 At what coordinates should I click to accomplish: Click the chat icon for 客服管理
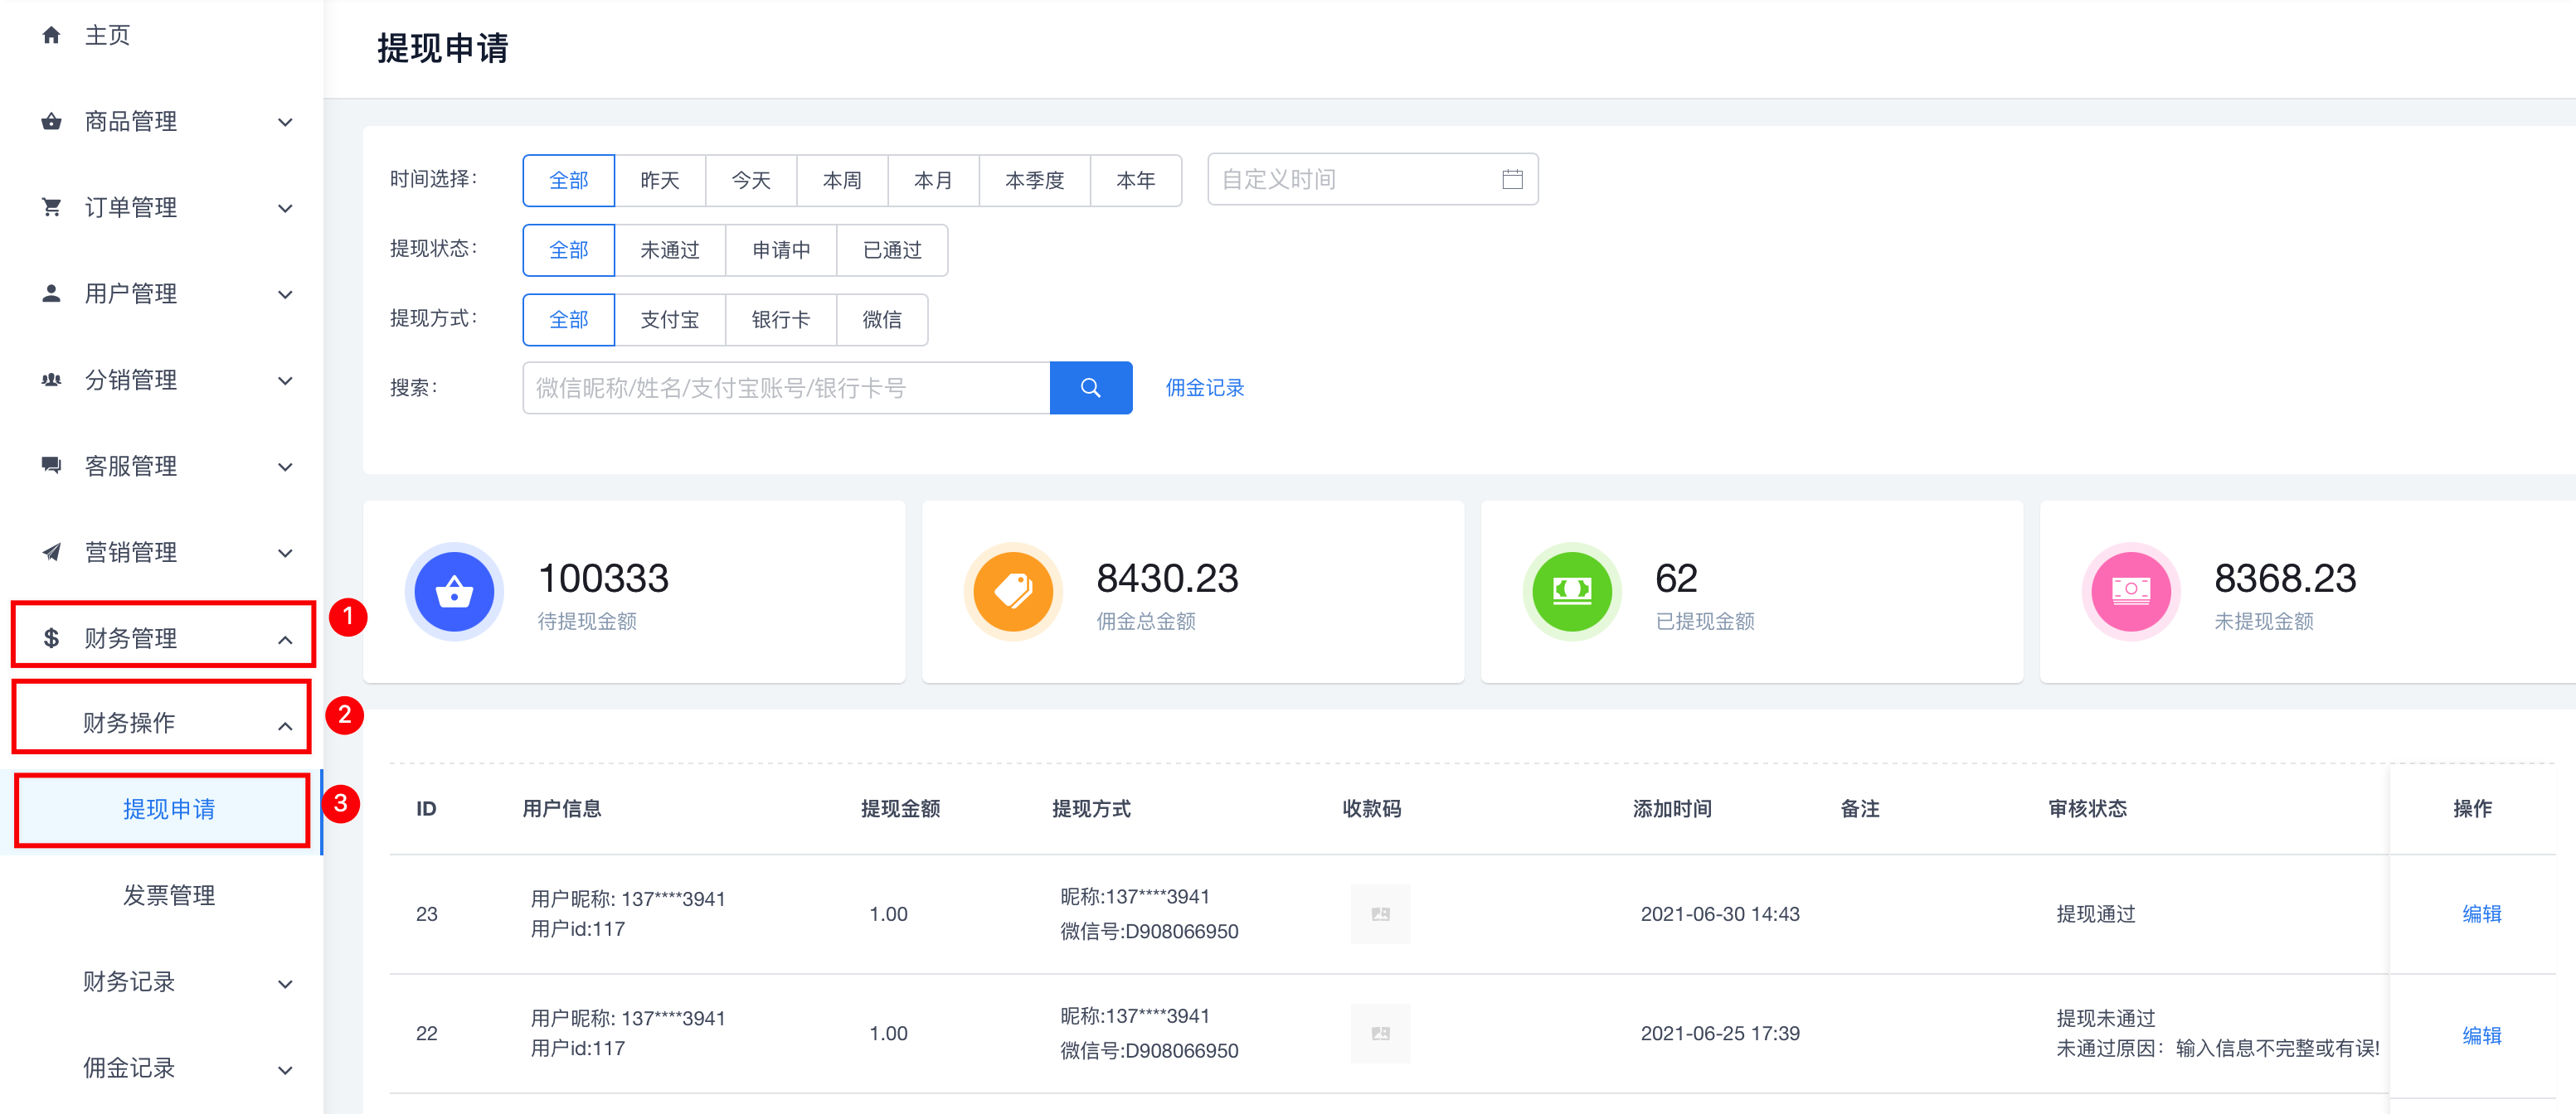51,466
